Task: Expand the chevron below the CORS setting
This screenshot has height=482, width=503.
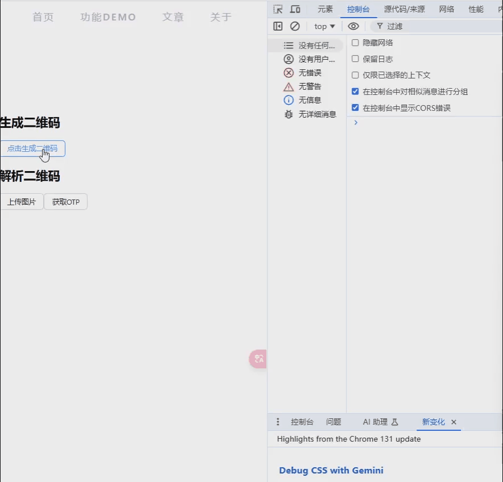Action: point(356,122)
